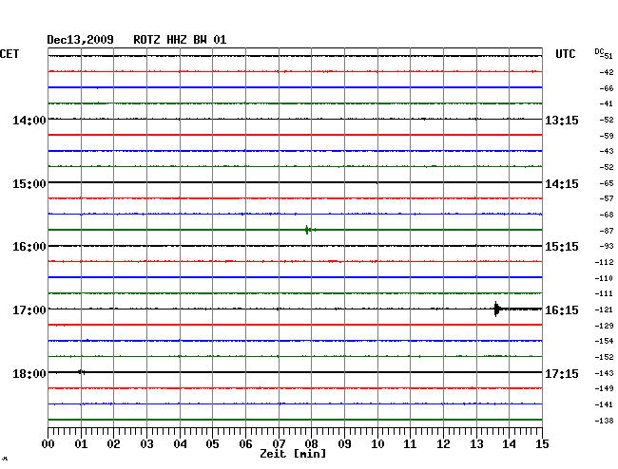The image size is (618, 469).
Task: Click the Zeit [min] axis title
Action: pyautogui.click(x=293, y=454)
